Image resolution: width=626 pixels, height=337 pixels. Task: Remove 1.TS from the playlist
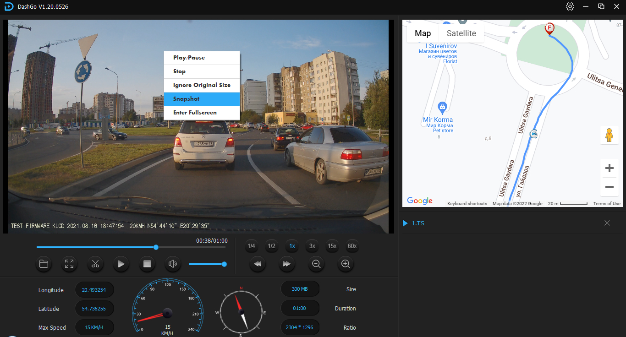pos(607,223)
